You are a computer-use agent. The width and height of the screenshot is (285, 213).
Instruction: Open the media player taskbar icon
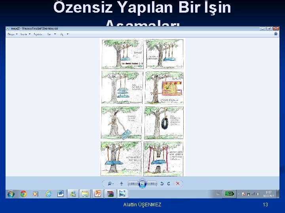36,194
